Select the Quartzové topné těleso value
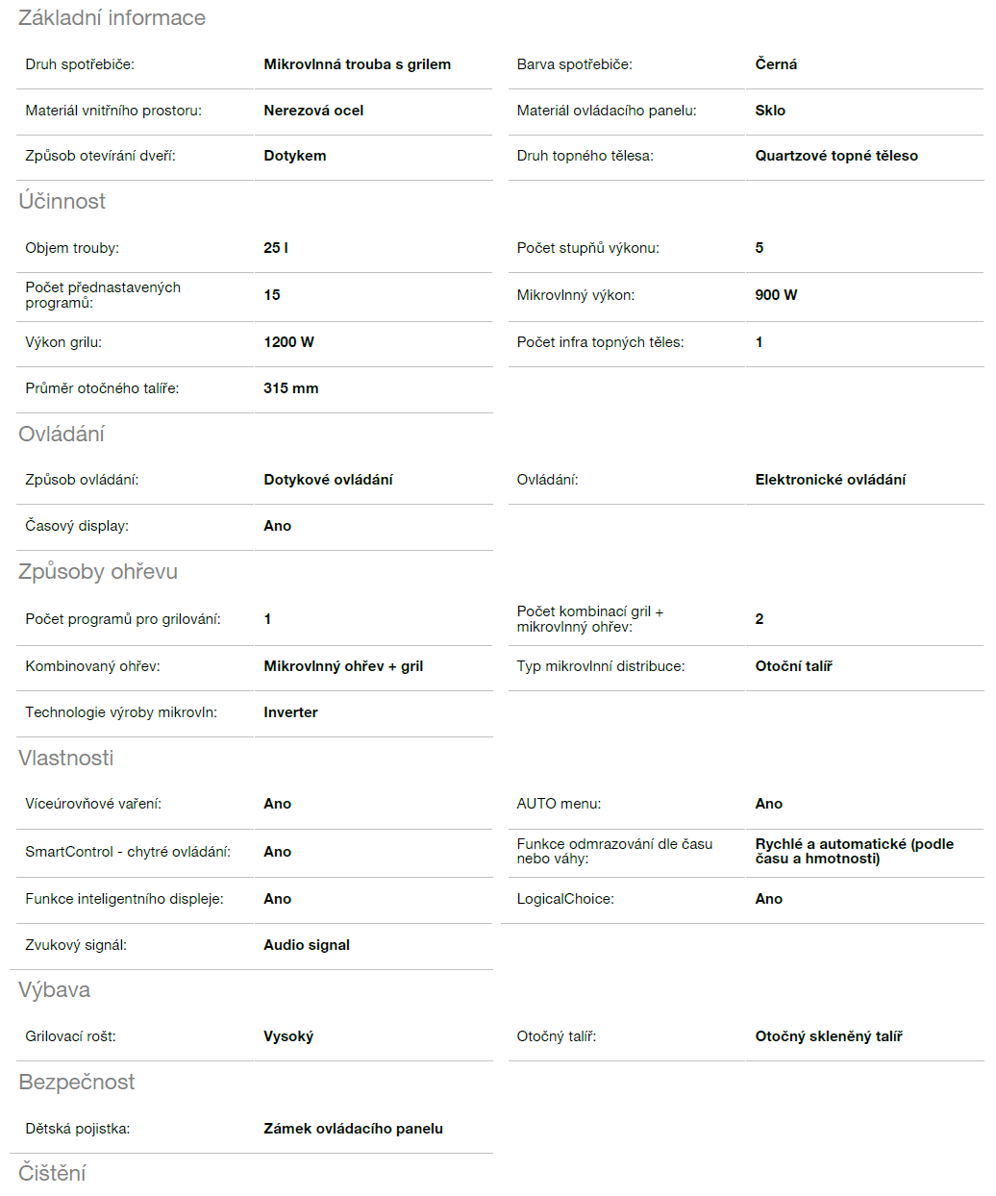 (836, 156)
